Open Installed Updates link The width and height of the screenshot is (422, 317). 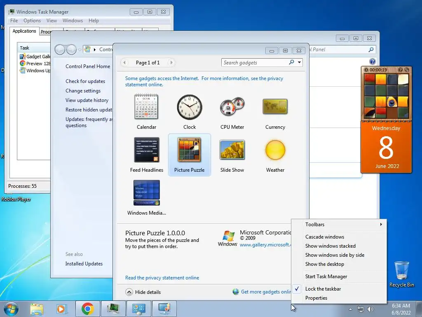coord(84,264)
